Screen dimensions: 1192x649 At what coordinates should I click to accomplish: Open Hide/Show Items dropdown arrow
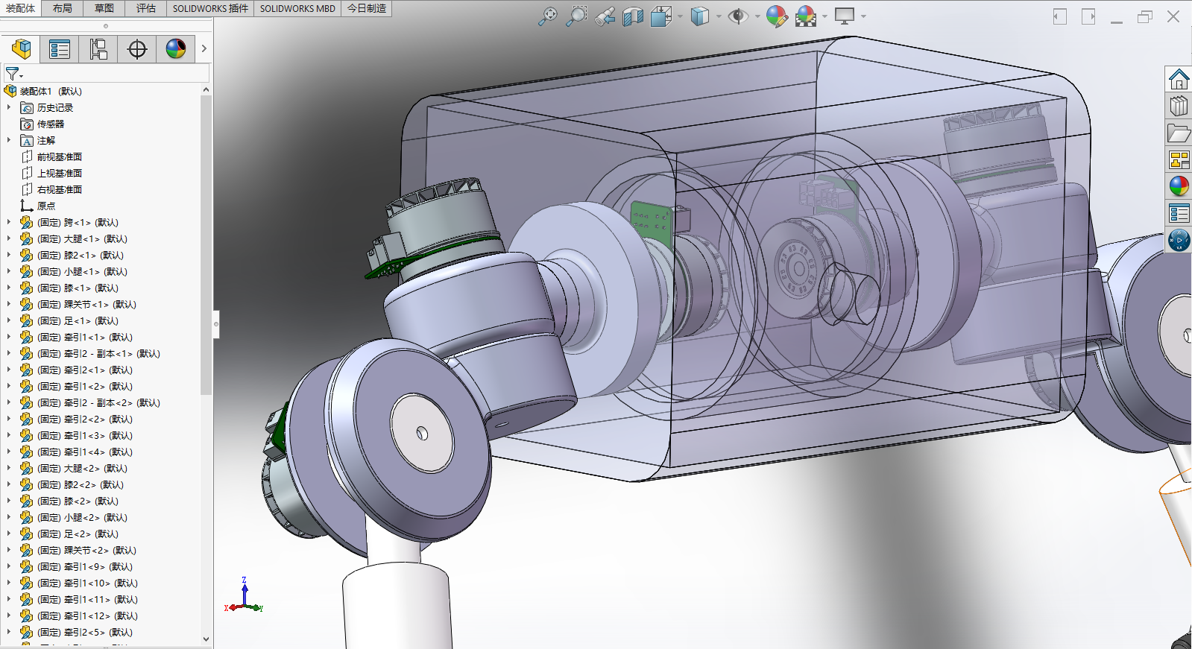(757, 16)
